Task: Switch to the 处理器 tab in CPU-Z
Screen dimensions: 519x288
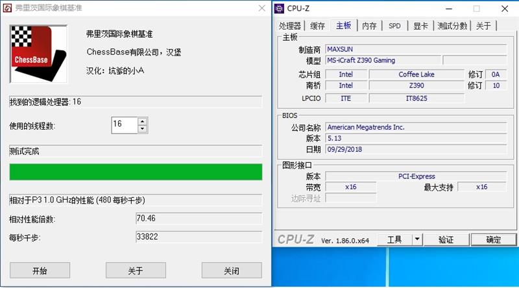Action: point(289,26)
